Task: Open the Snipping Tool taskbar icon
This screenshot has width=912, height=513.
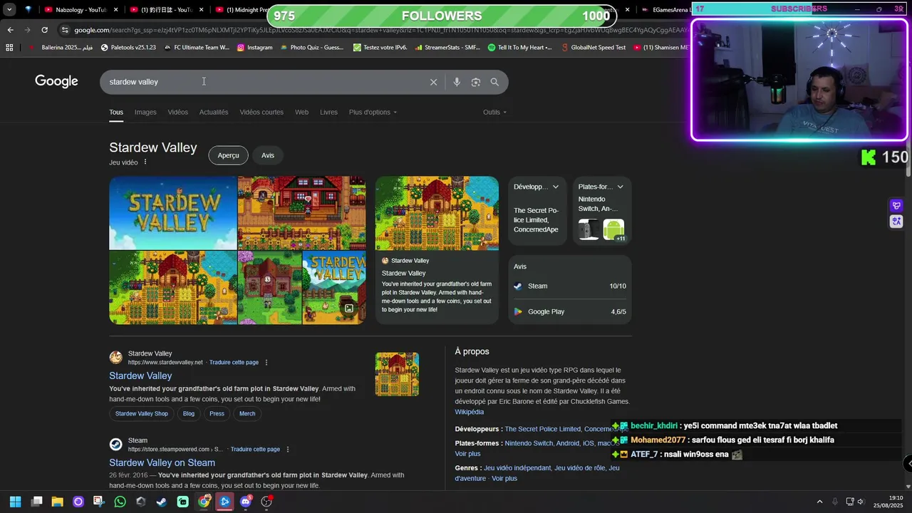Action: click(99, 502)
